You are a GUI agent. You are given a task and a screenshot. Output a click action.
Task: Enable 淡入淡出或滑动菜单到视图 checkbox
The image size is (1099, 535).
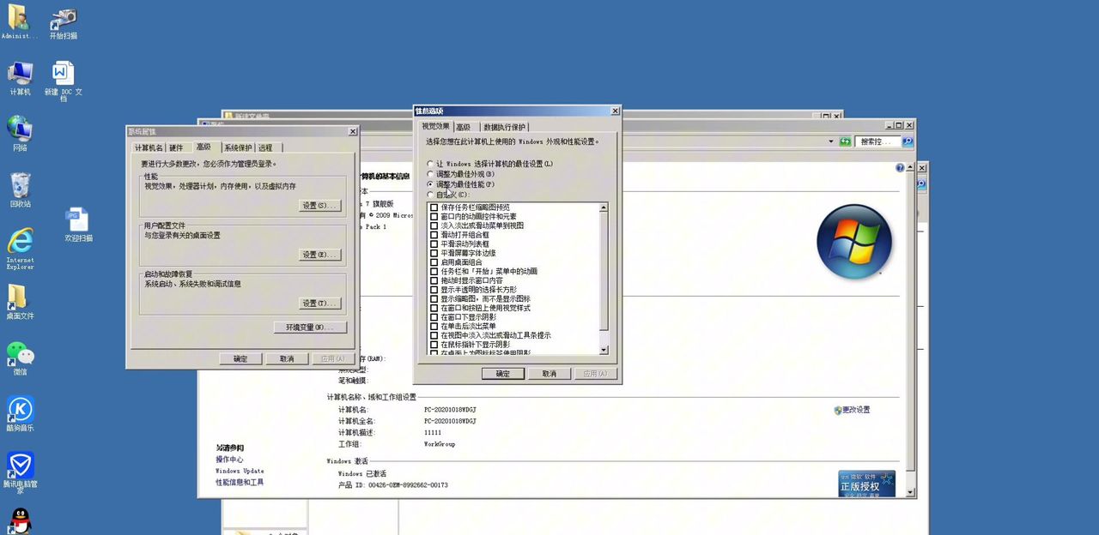coord(434,225)
